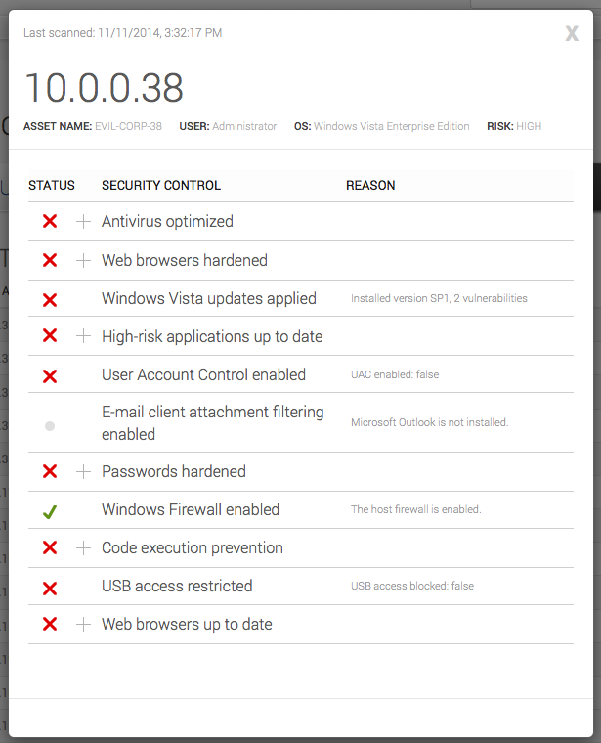Click the Status column header
This screenshot has width=601, height=743.
(x=52, y=186)
